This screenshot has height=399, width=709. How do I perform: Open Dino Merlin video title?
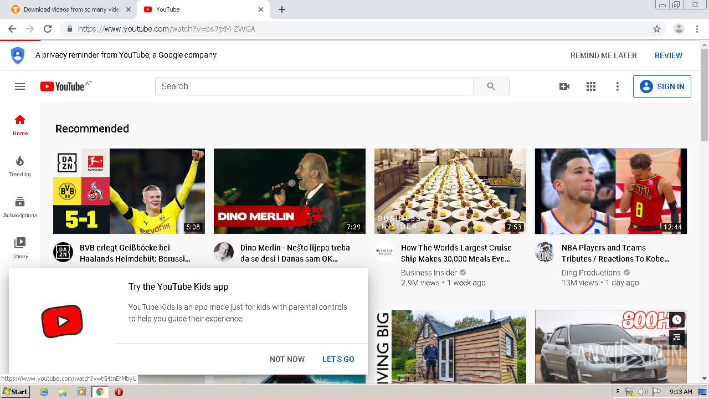(x=295, y=253)
